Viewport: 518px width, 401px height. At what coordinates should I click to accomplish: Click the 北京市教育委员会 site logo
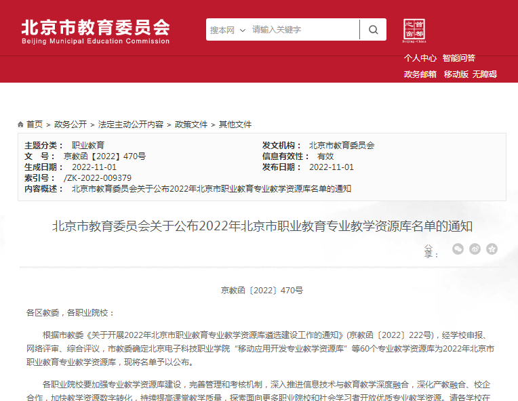(x=95, y=30)
